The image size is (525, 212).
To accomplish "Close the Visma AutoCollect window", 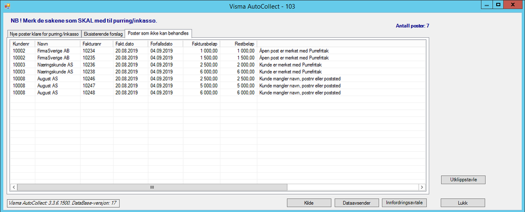I will pos(513,5).
